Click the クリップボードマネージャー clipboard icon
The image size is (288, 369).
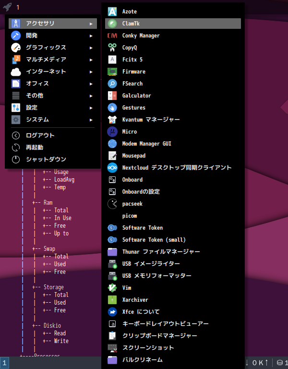pos(112,336)
